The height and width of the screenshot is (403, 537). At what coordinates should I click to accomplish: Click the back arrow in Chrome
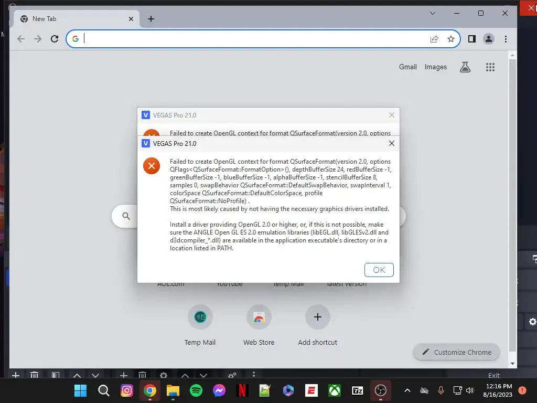(x=21, y=39)
